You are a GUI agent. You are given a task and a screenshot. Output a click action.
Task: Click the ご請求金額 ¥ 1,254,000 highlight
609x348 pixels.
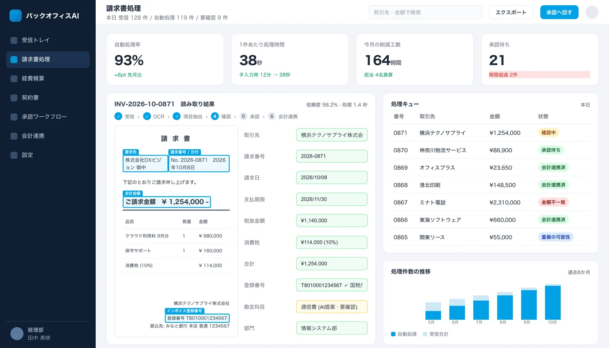click(167, 202)
